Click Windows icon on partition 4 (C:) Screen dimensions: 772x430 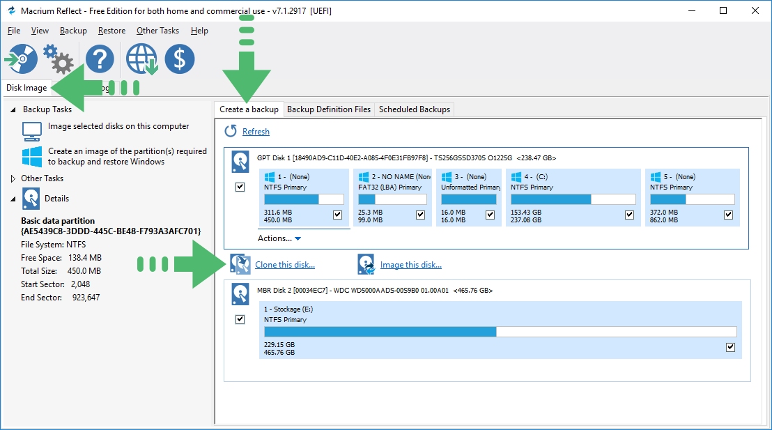[x=516, y=177]
